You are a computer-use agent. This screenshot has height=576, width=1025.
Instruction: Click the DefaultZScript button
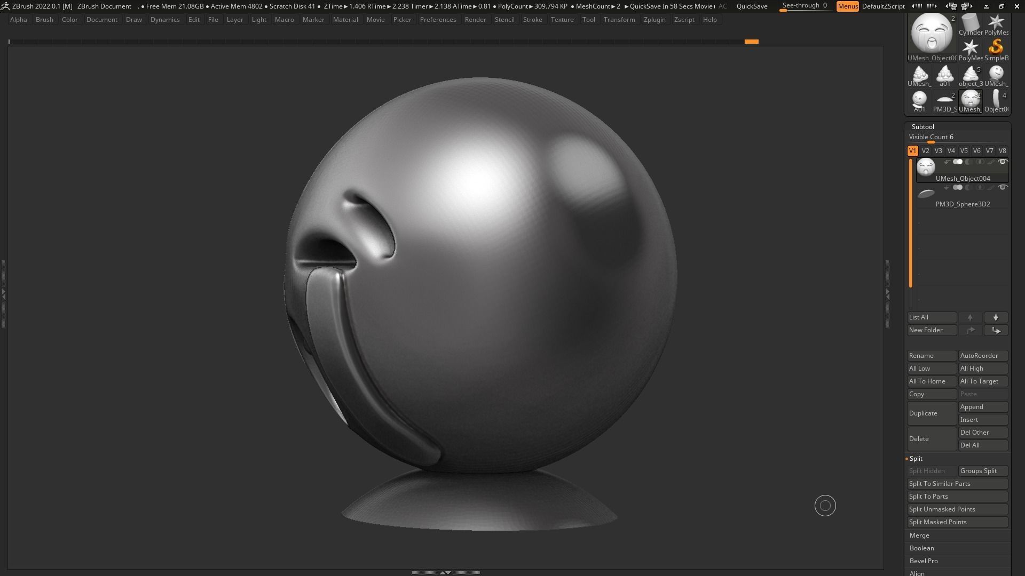pyautogui.click(x=883, y=6)
